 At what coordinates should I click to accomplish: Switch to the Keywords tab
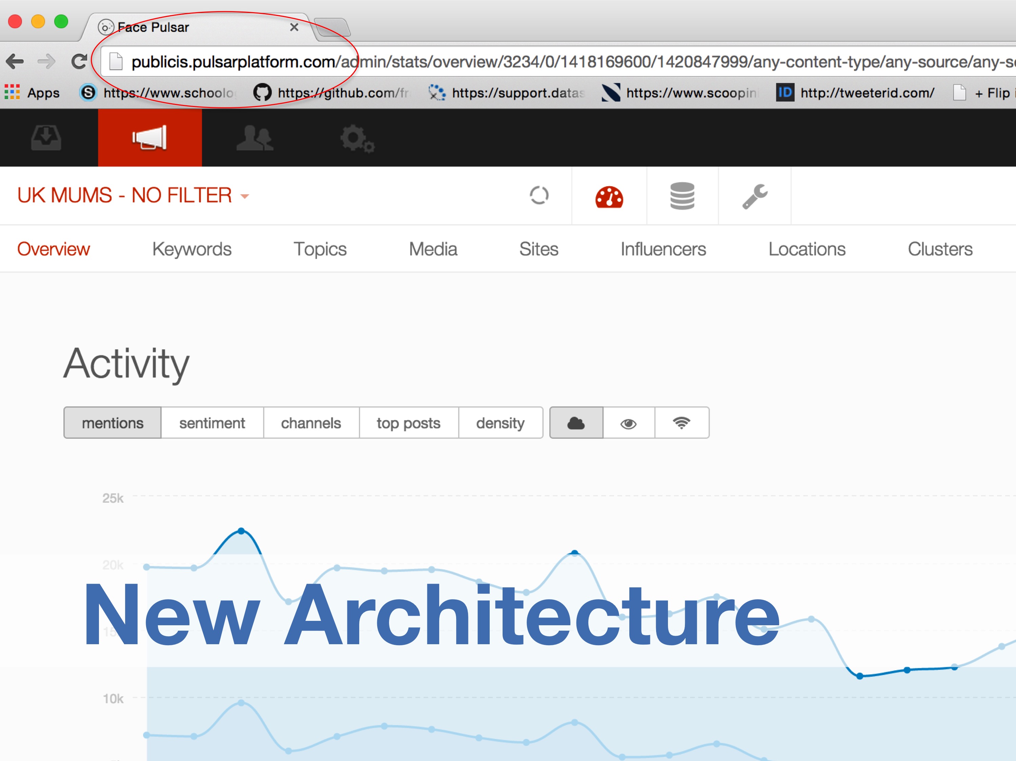pyautogui.click(x=191, y=249)
